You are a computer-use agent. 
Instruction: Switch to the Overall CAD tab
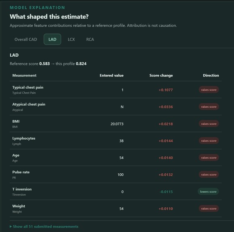point(26,39)
